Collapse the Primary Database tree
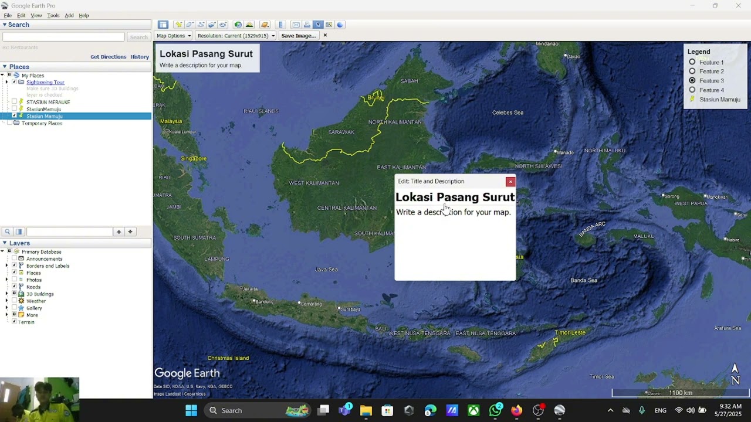Image resolution: width=751 pixels, height=422 pixels. [2, 251]
